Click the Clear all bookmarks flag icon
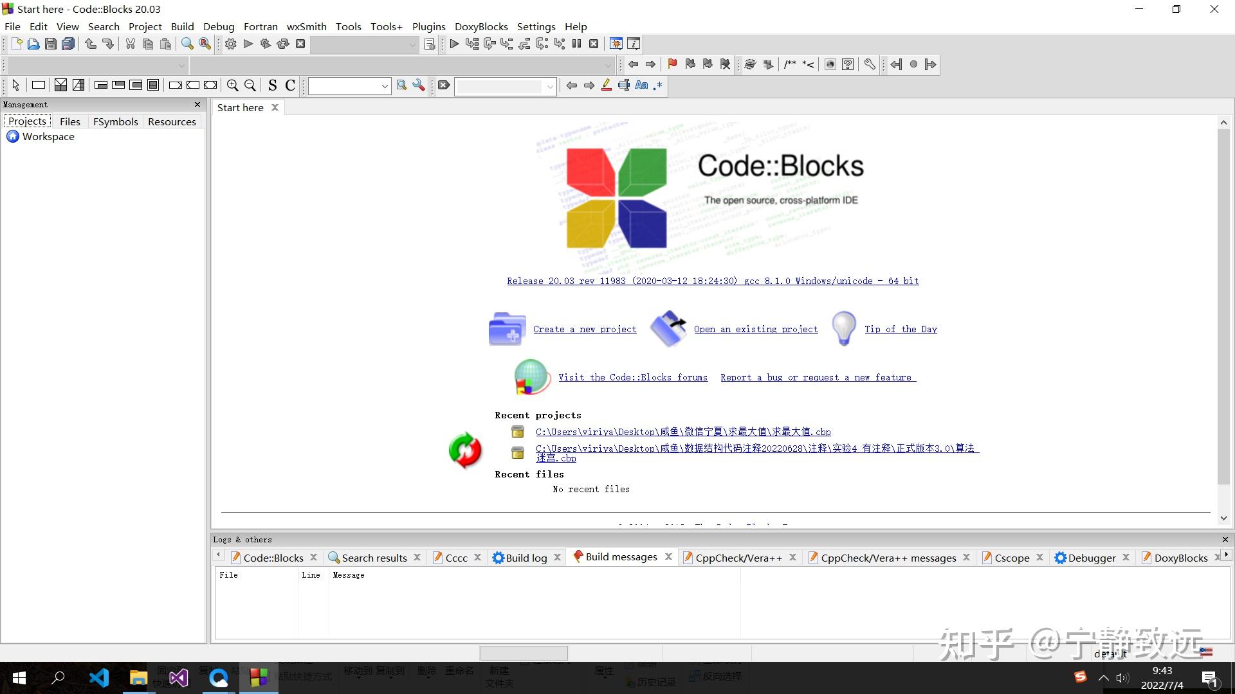This screenshot has height=694, width=1235. click(x=726, y=64)
